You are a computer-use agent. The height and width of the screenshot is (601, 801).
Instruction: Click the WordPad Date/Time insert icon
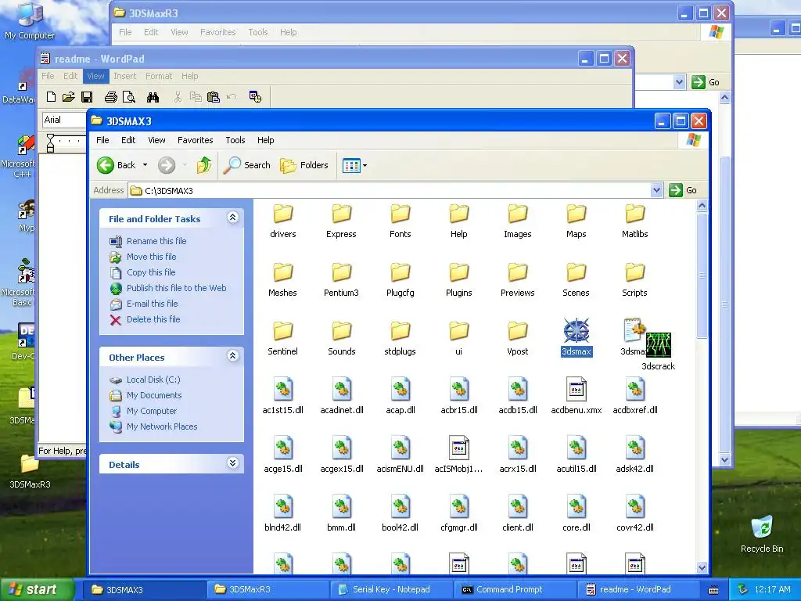pyautogui.click(x=255, y=96)
